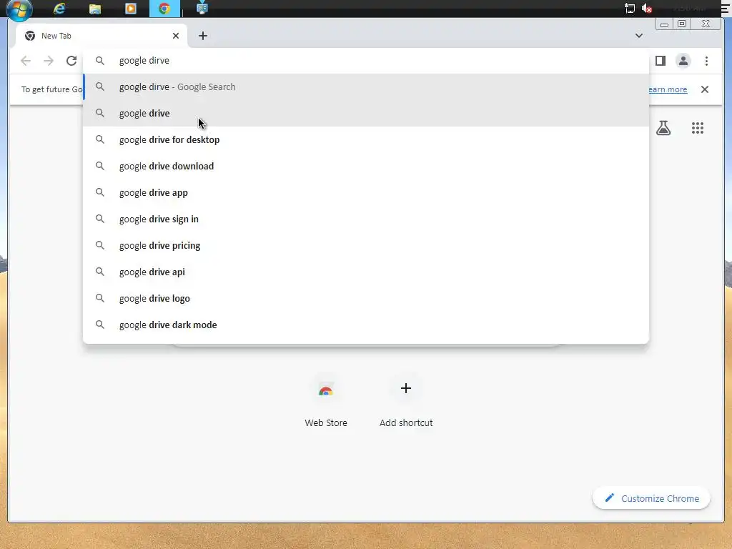Viewport: 732px width, 549px height.
Task: Open the Windows Start orb
Action: 19,9
